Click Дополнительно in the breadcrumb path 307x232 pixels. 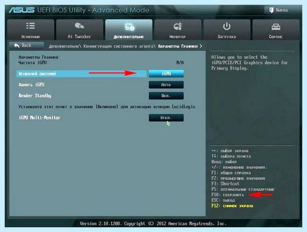click(63, 46)
